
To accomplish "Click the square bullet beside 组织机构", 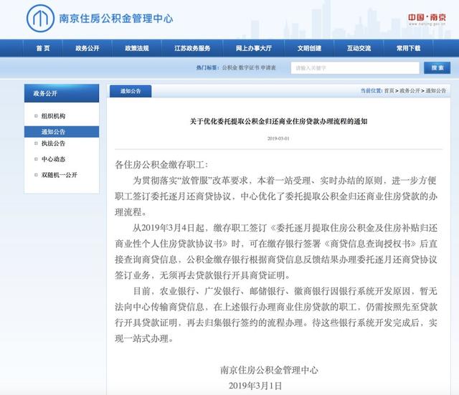I will tap(36, 116).
